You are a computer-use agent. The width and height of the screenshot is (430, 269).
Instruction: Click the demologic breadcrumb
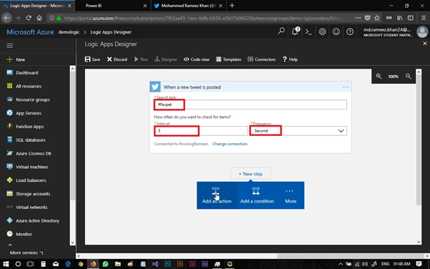pyautogui.click(x=69, y=32)
